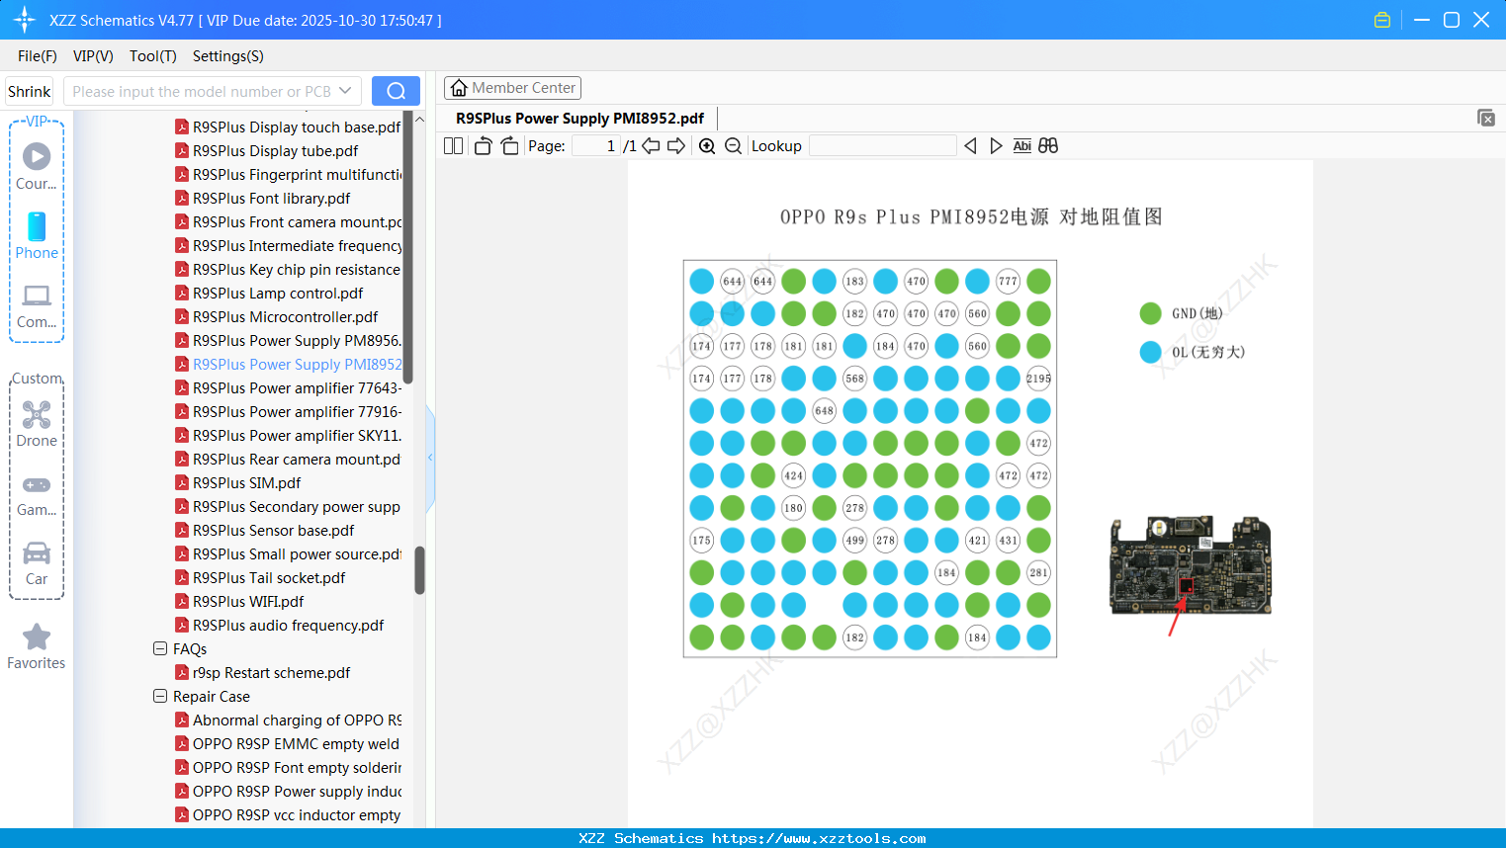
Task: Open the Member Center
Action: point(512,88)
